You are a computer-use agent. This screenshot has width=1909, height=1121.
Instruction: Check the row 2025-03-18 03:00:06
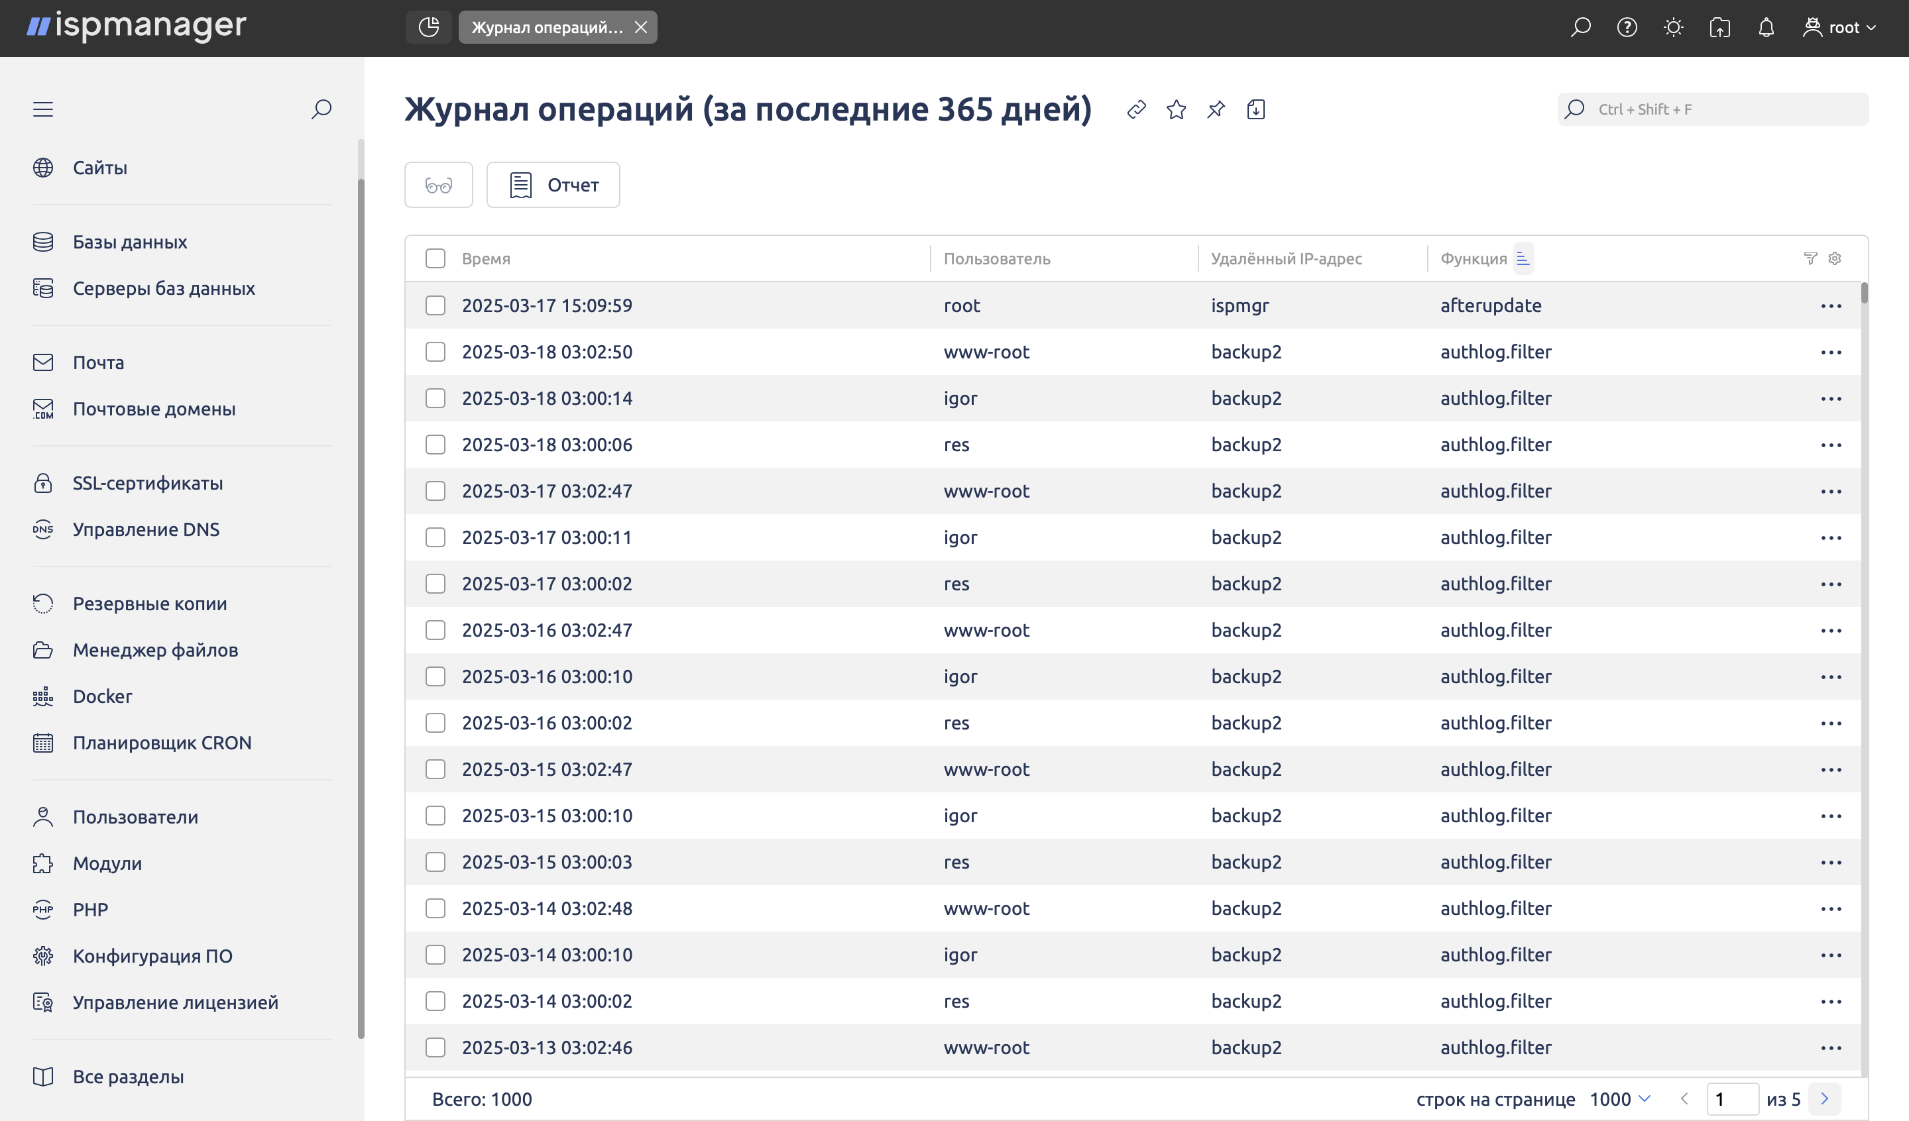tap(435, 444)
